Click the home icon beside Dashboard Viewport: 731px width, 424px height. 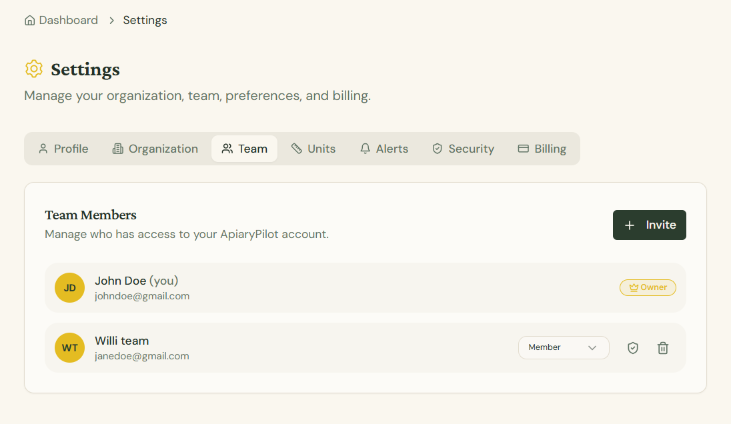[30, 21]
